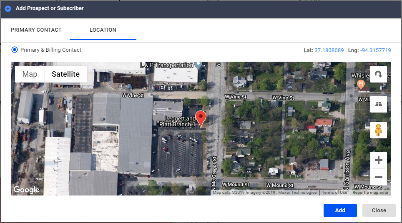
Task: Zoom in on the map with plus
Action: click(x=378, y=160)
